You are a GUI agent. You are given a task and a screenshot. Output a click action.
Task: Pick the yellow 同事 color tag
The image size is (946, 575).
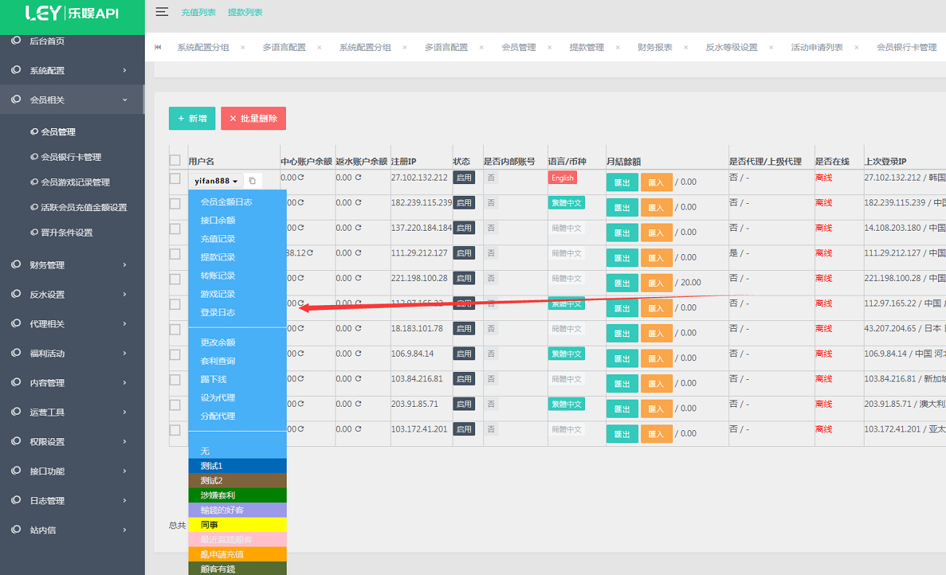click(x=237, y=525)
